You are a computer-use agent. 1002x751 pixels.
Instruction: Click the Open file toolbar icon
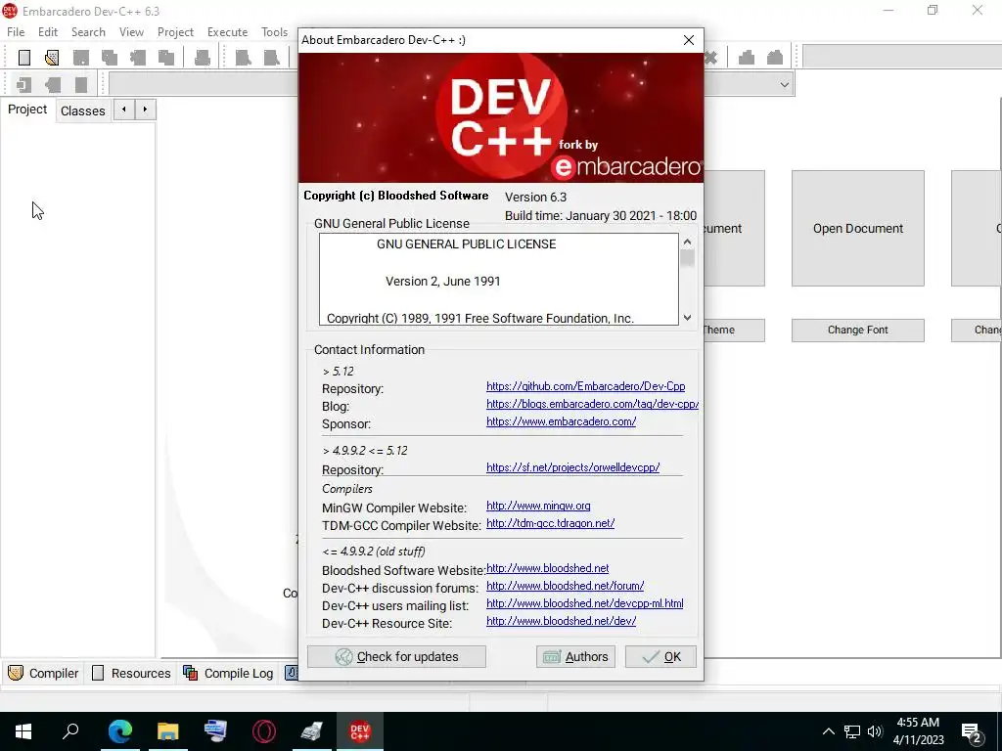click(52, 58)
